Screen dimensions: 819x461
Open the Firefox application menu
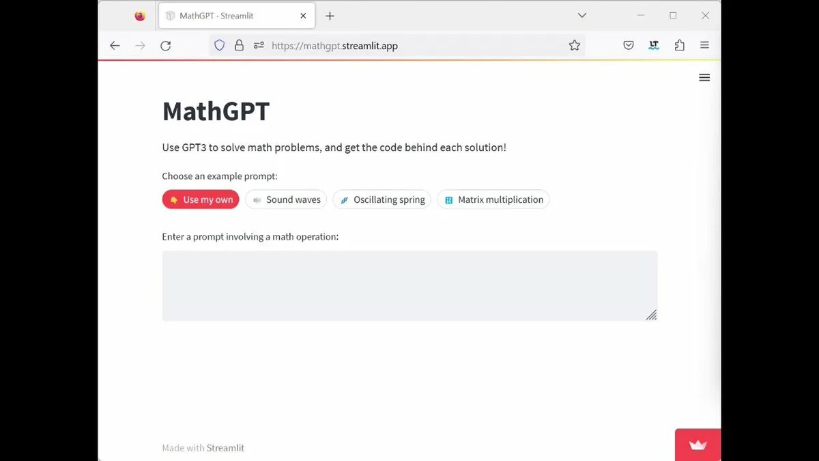pos(704,46)
